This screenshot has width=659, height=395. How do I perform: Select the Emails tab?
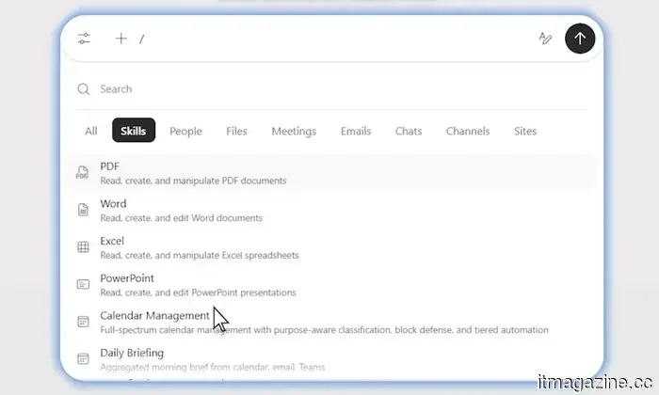(x=356, y=131)
